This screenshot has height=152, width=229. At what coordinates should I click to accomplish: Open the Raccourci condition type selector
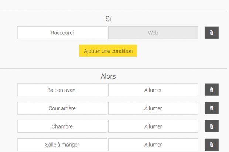point(62,33)
